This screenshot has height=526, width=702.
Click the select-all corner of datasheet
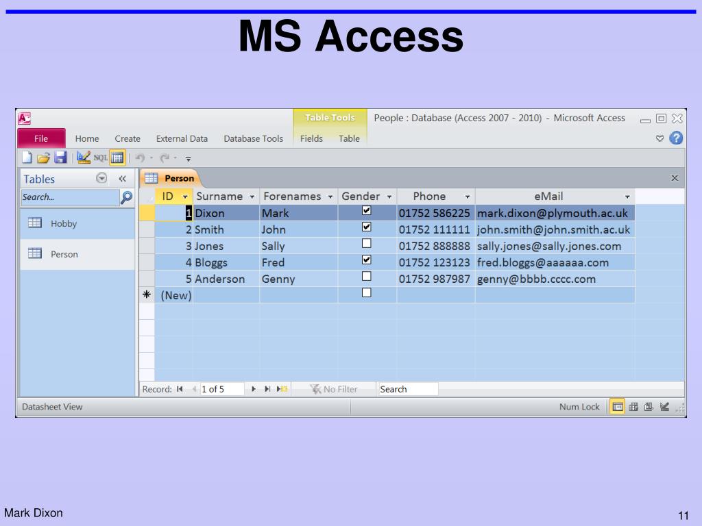coord(147,197)
